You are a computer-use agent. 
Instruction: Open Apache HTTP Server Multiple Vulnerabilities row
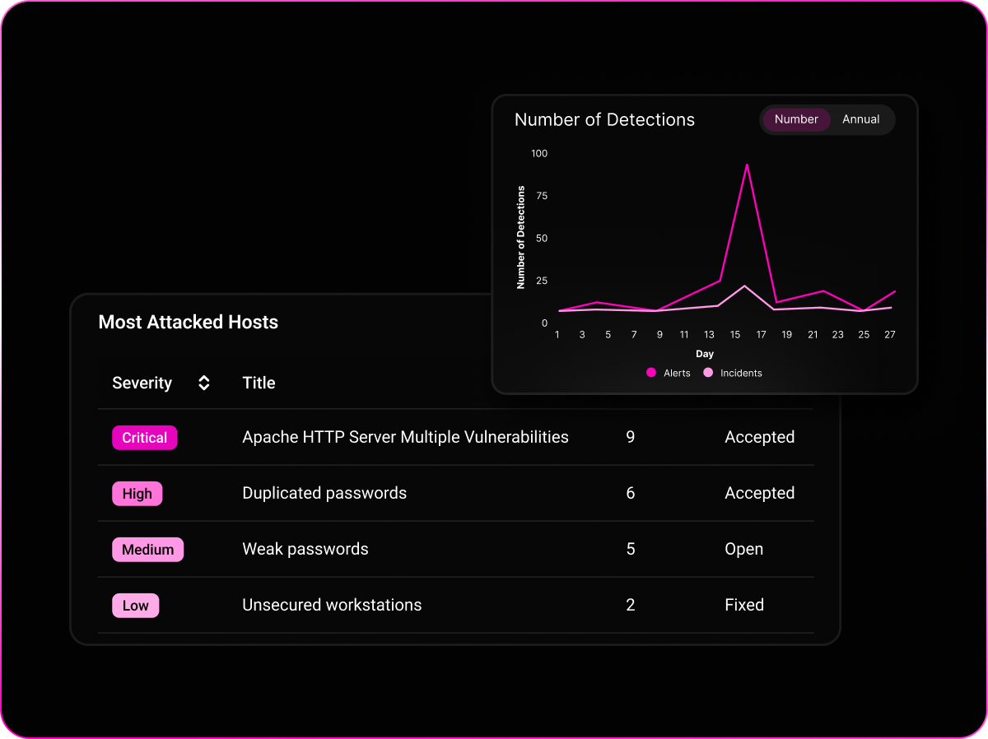(405, 437)
